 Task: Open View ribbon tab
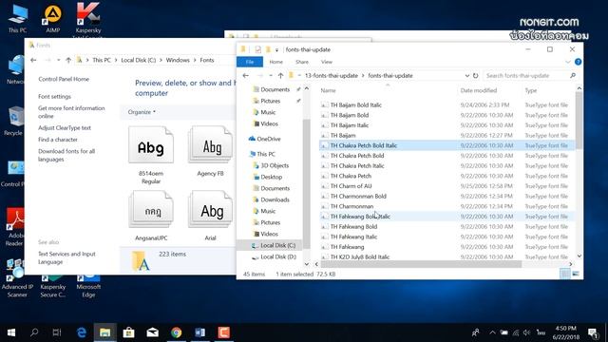327,62
